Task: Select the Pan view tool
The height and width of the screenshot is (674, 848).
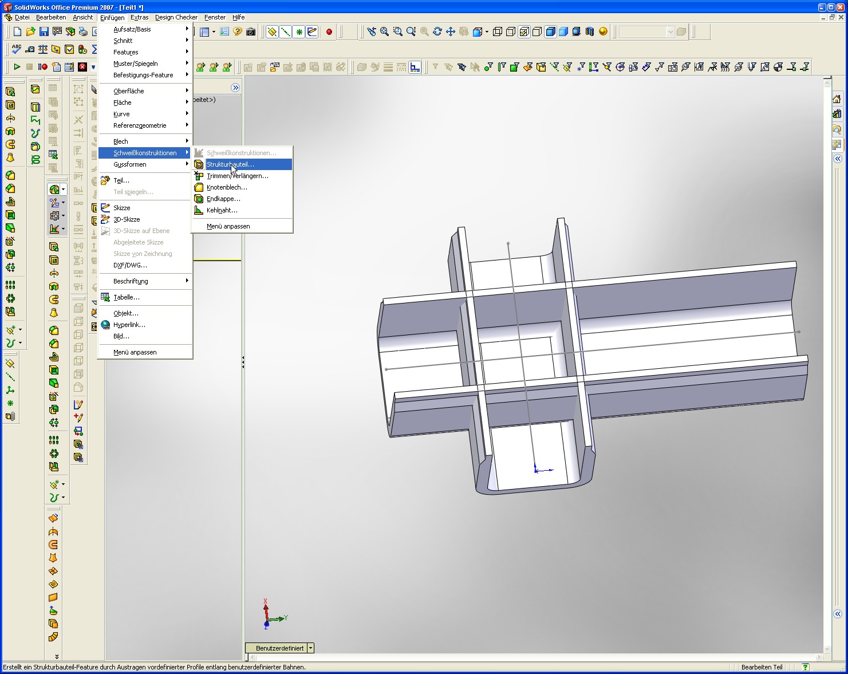Action: [451, 32]
